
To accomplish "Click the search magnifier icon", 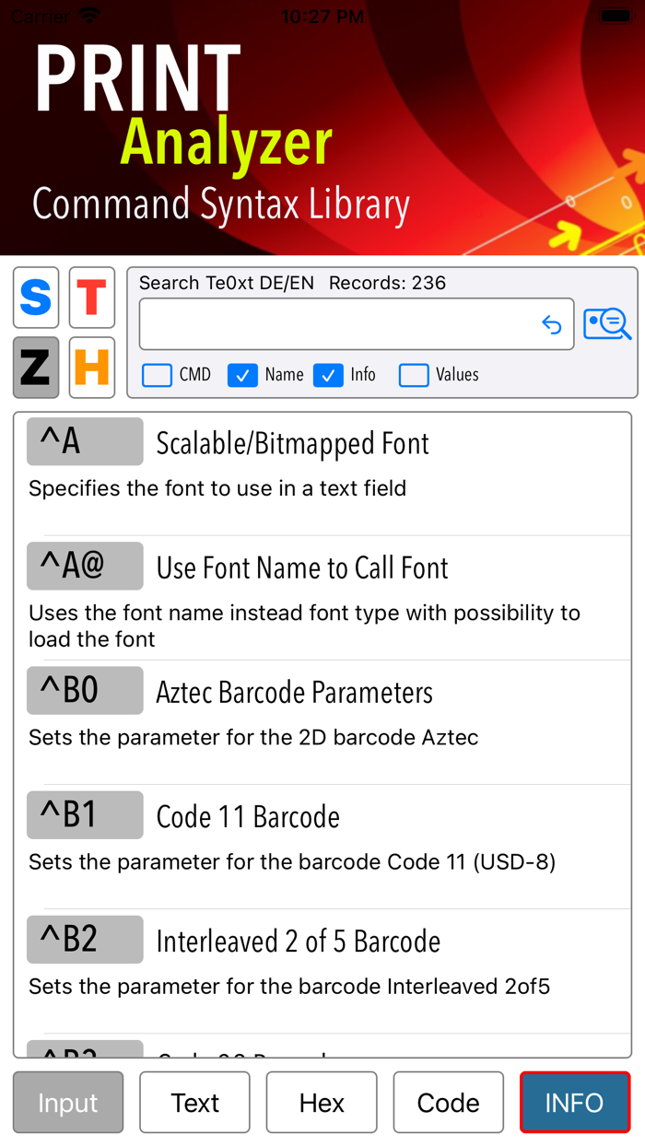I will [607, 324].
